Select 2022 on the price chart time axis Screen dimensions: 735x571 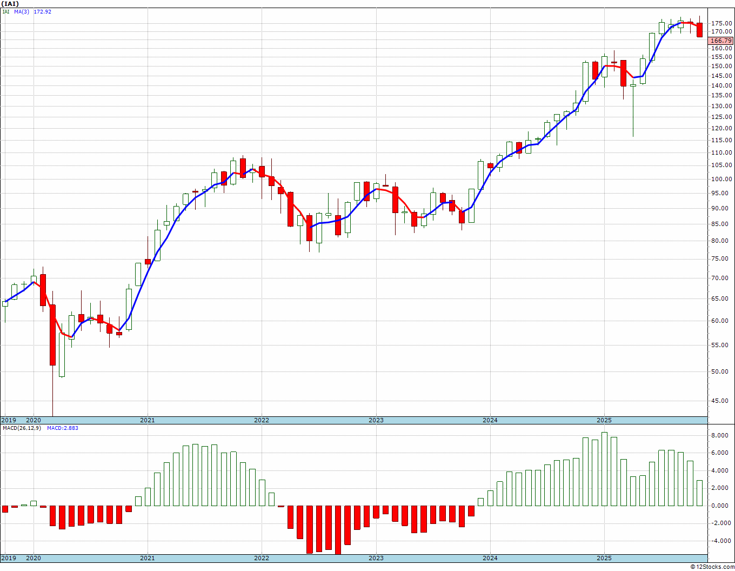point(262,420)
